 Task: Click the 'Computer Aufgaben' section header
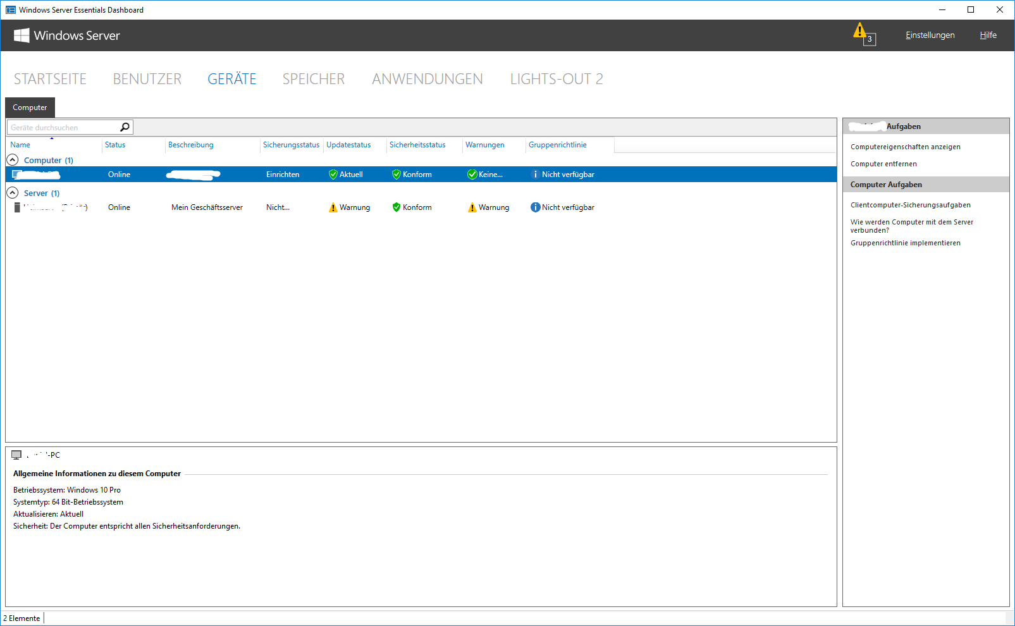(926, 185)
